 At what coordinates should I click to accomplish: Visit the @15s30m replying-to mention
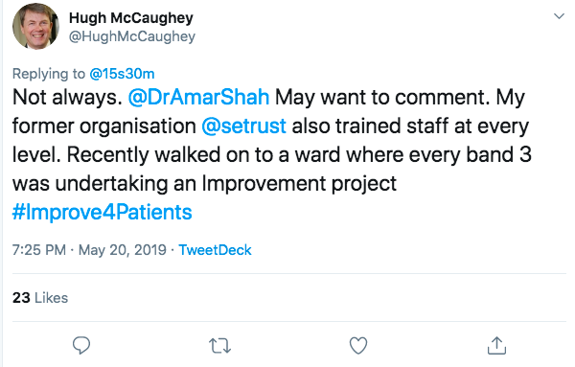(x=122, y=74)
